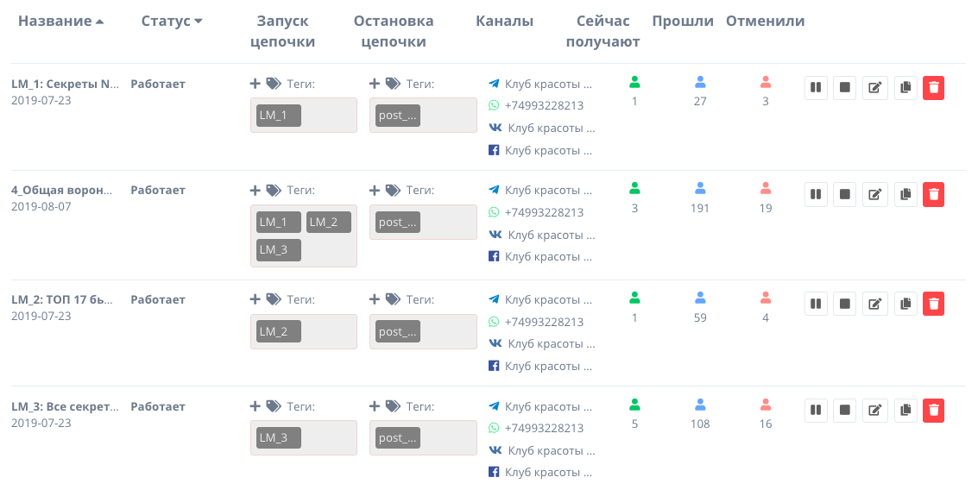
Task: Open the LM_3: Все секрет chain
Action: [x=65, y=406]
